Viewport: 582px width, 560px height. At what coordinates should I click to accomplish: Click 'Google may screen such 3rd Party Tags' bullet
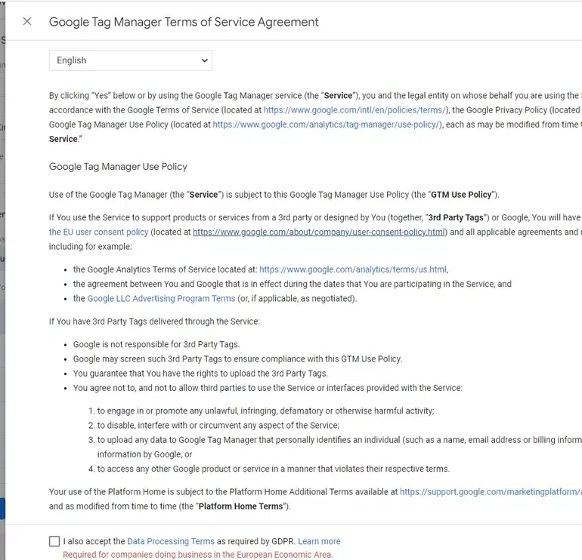point(237,358)
